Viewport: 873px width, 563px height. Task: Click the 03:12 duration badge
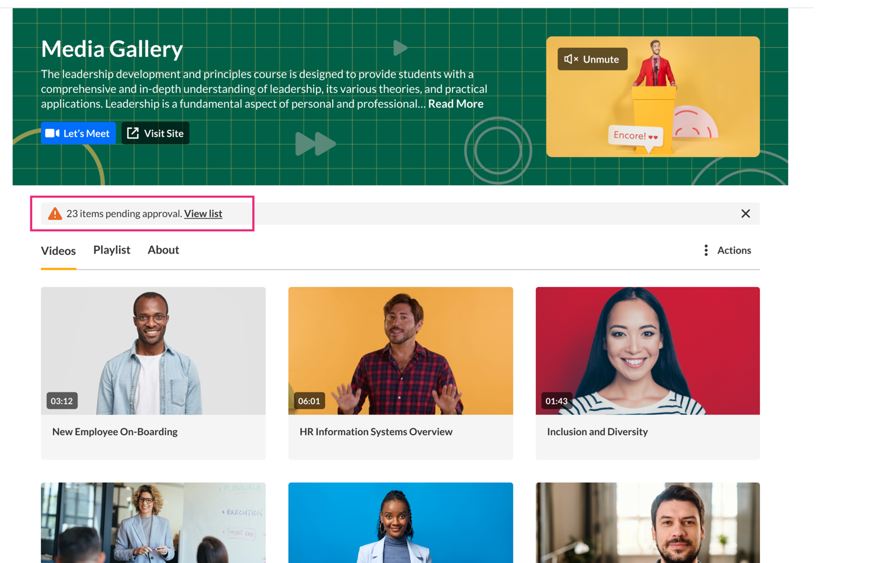coord(62,401)
